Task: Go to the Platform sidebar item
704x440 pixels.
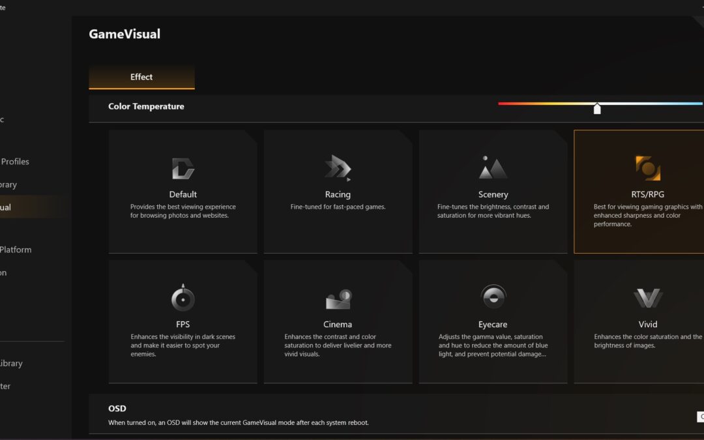Action: (x=16, y=250)
